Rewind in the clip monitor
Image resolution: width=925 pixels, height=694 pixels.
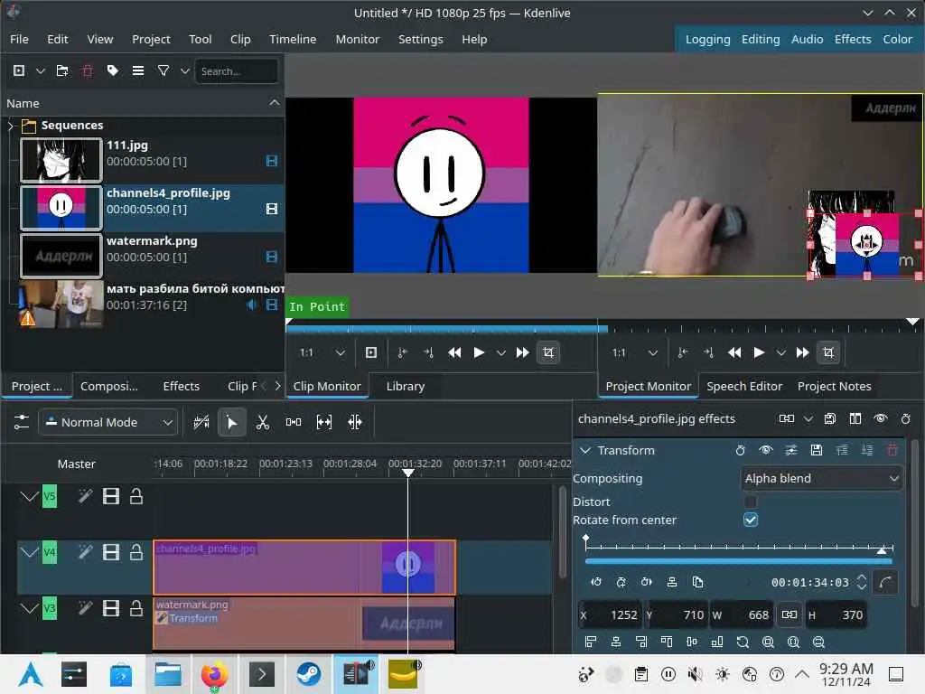(x=454, y=353)
